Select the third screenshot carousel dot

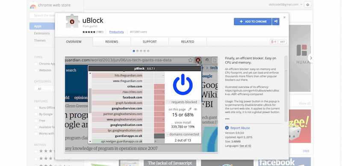[141, 51]
